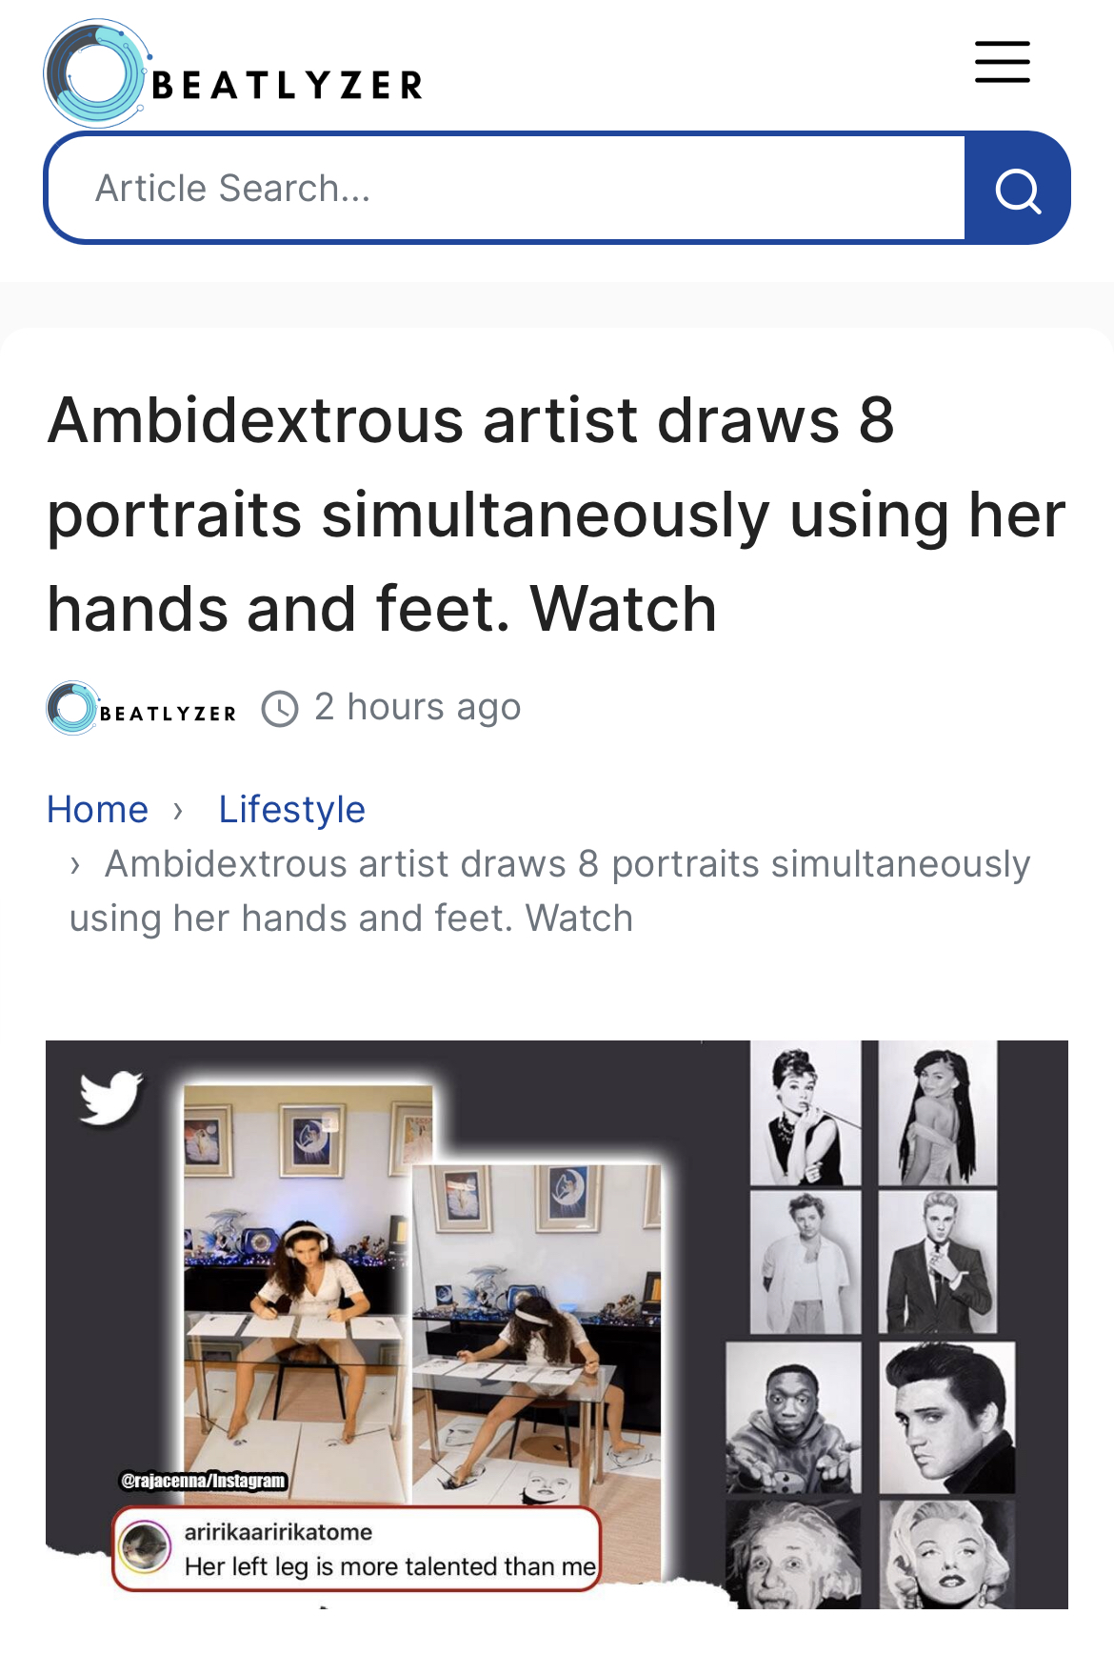Image resolution: width=1114 pixels, height=1655 pixels.
Task: Open the Marilyn Monroe portrait thumbnail
Action: pos(947,1555)
